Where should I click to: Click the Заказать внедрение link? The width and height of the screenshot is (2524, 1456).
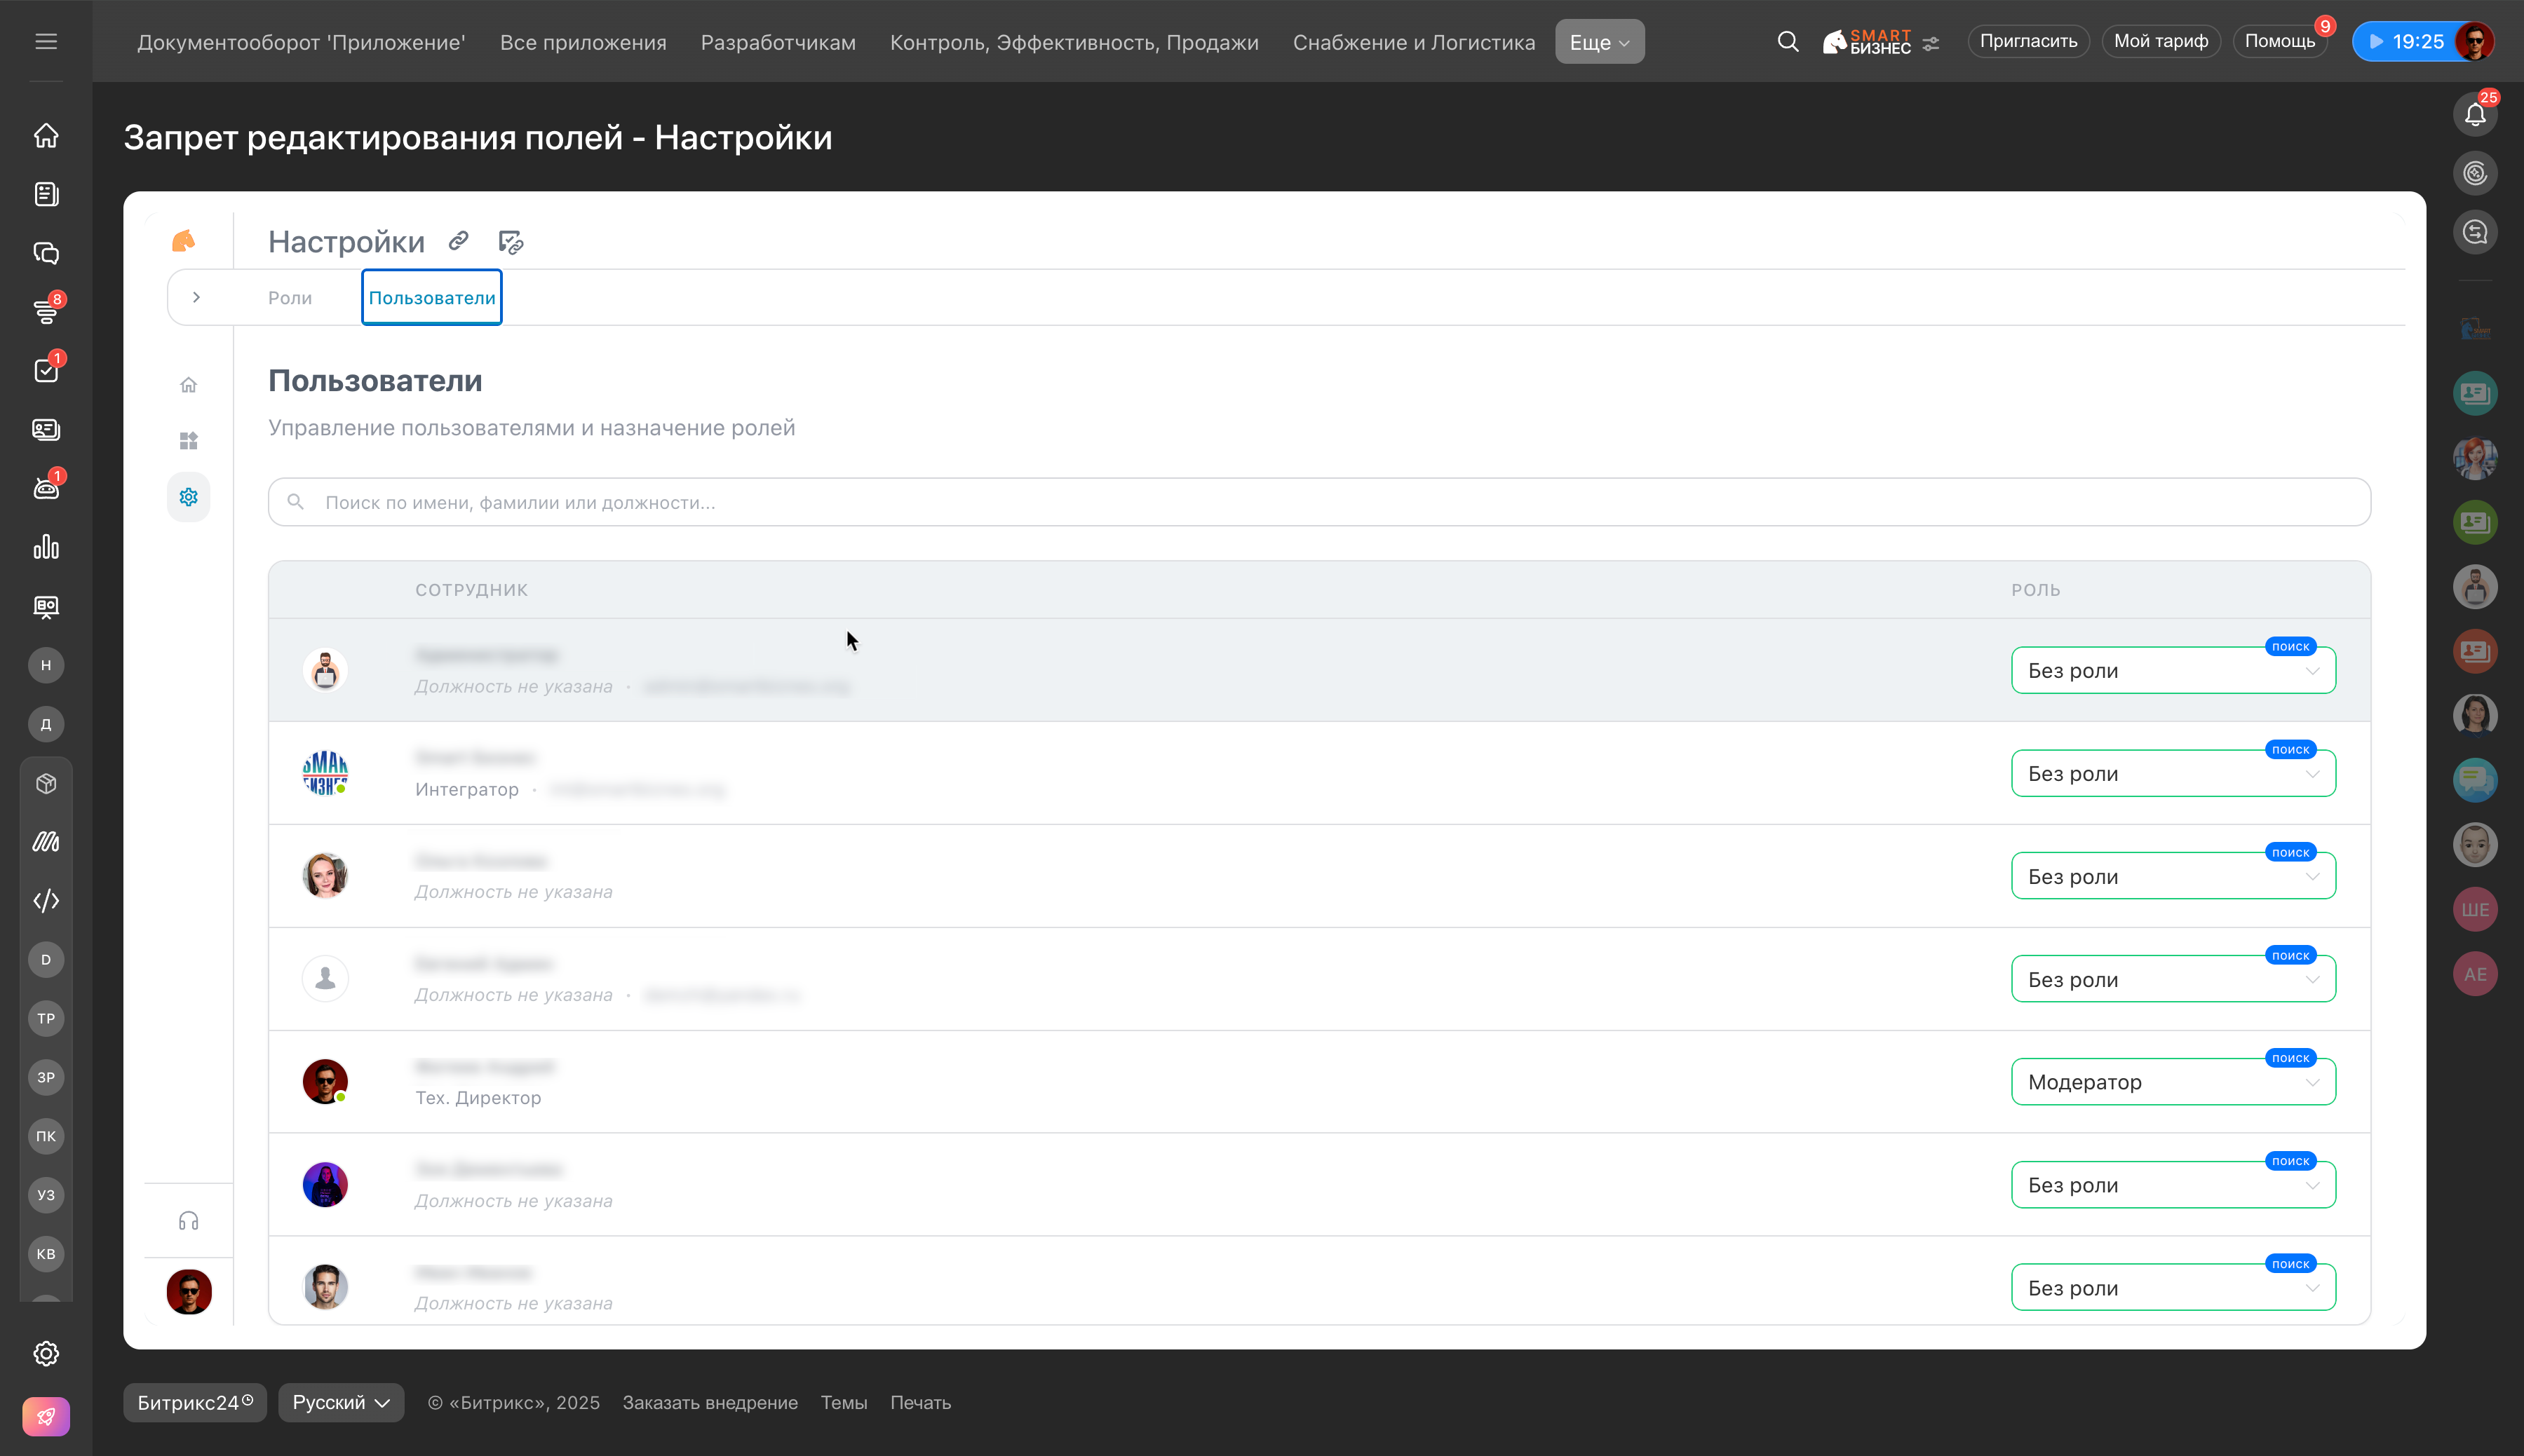[709, 1402]
